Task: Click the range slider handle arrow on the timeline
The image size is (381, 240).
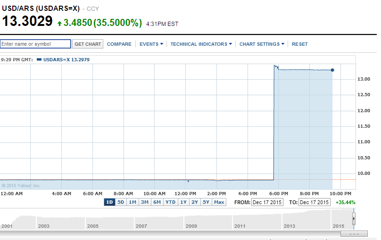Action: [x=354, y=219]
